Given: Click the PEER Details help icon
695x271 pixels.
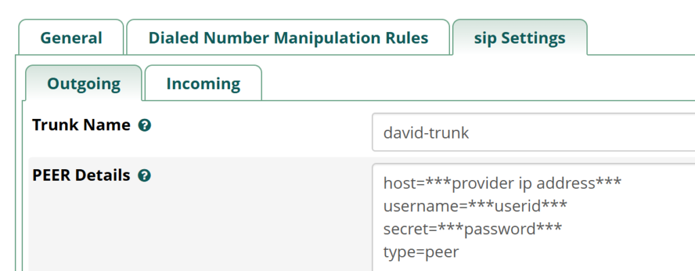Looking at the screenshot, I should click(x=145, y=176).
